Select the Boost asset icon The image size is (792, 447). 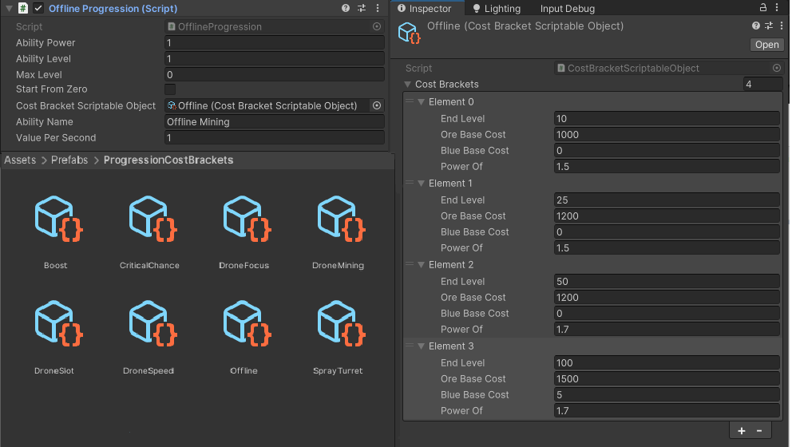58,218
